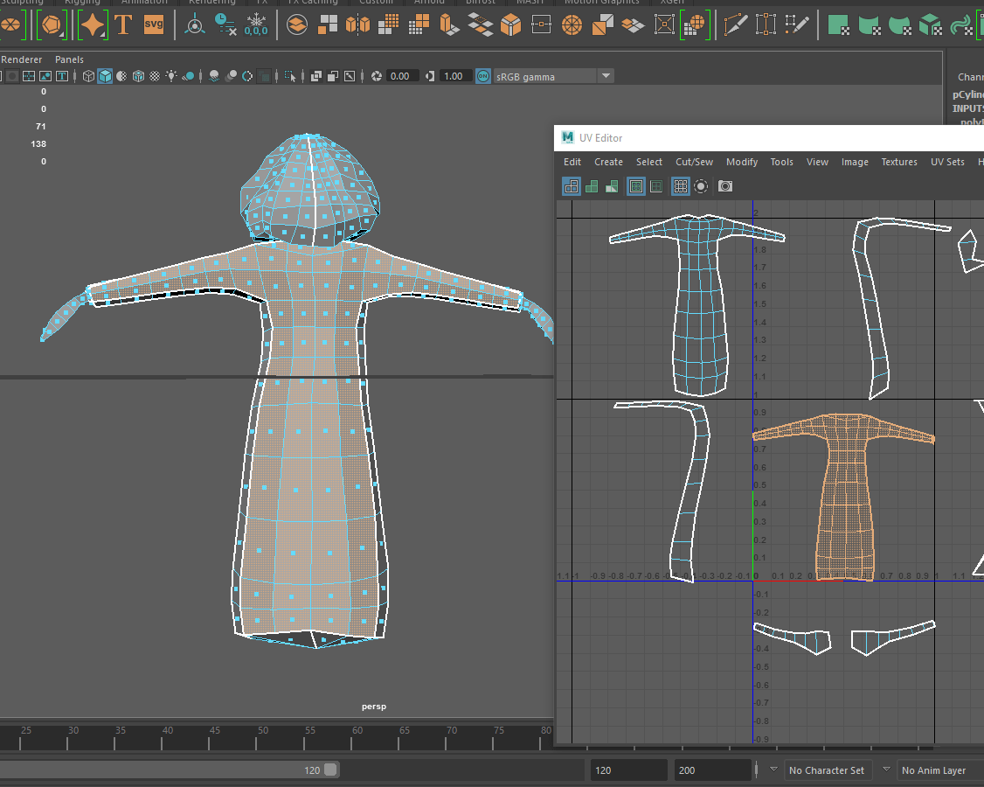
Task: Click the Super Shapes star shelf icon
Action: [93, 25]
